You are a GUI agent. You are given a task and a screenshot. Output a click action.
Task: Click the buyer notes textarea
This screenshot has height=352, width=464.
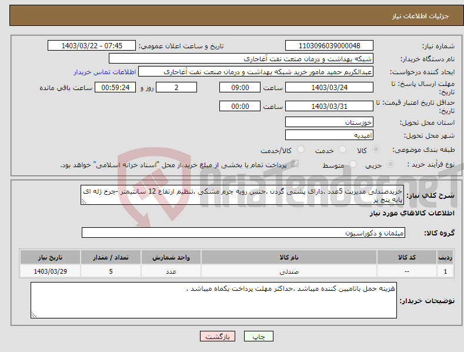pos(213,300)
